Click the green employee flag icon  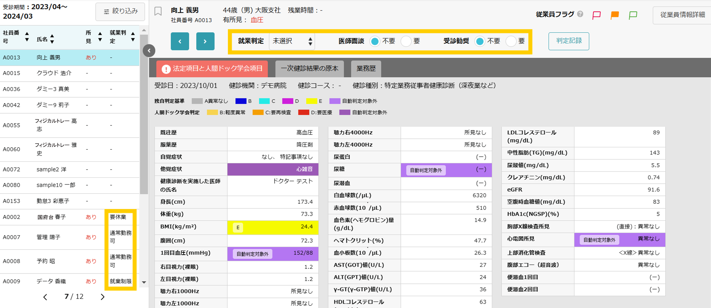[633, 15]
